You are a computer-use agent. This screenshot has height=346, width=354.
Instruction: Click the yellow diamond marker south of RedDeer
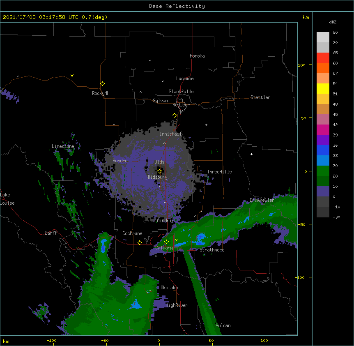click(175, 115)
